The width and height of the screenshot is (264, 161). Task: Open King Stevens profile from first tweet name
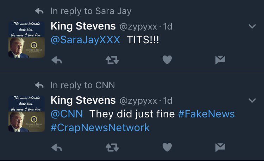(83, 26)
